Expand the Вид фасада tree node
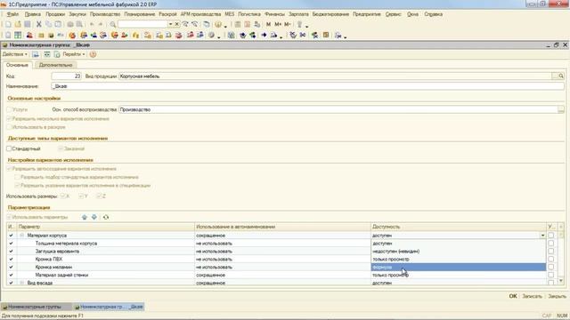Screen dimensions: 570x320 point(21,283)
